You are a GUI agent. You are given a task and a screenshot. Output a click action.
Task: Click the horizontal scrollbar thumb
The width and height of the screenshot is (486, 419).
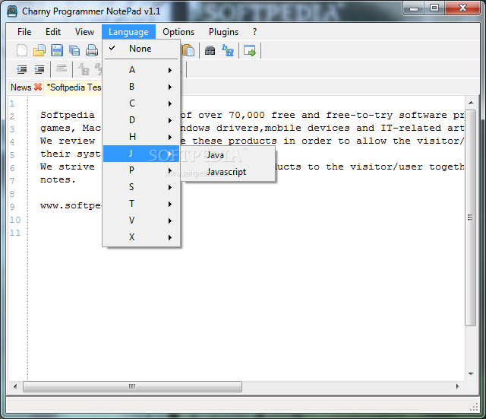pyautogui.click(x=132, y=387)
